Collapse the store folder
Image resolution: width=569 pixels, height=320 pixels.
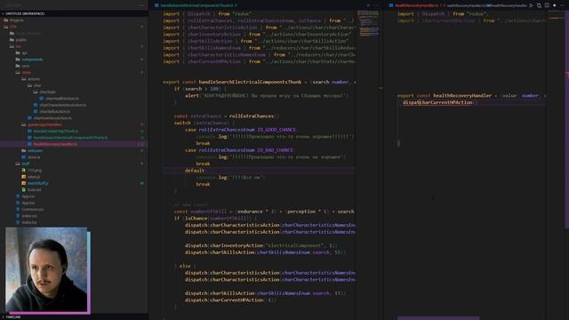pyautogui.click(x=26, y=73)
